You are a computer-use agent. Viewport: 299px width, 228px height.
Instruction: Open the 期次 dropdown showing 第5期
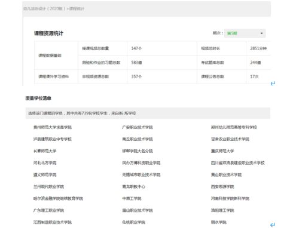click(x=245, y=33)
